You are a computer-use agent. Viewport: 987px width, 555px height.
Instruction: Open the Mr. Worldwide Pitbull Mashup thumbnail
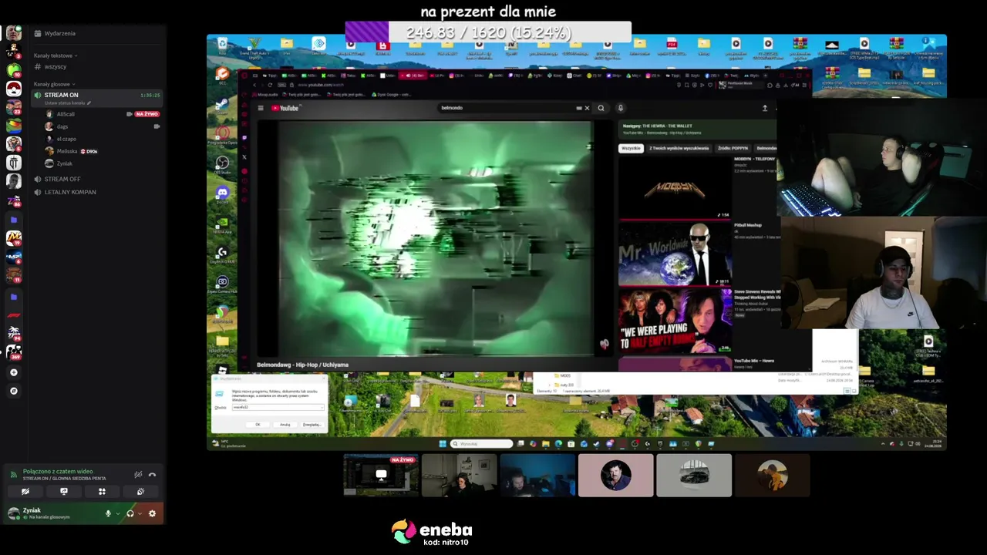pos(675,254)
